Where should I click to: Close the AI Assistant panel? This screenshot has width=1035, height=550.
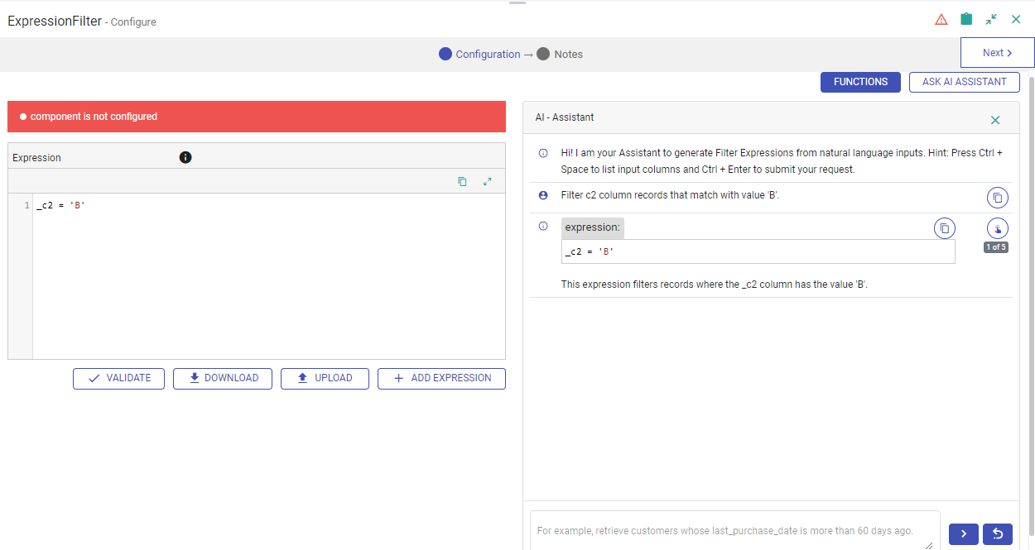pos(995,120)
